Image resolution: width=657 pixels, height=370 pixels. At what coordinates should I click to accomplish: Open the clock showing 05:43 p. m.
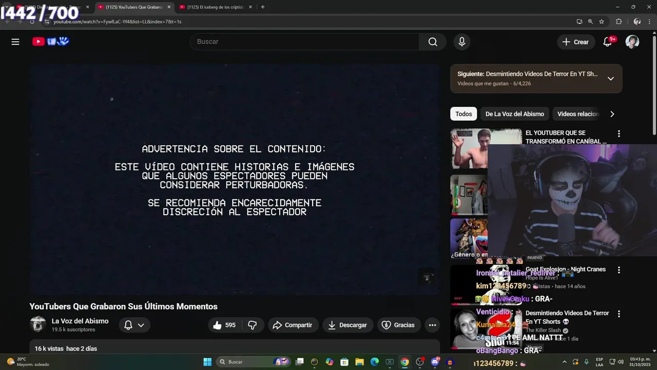640,362
